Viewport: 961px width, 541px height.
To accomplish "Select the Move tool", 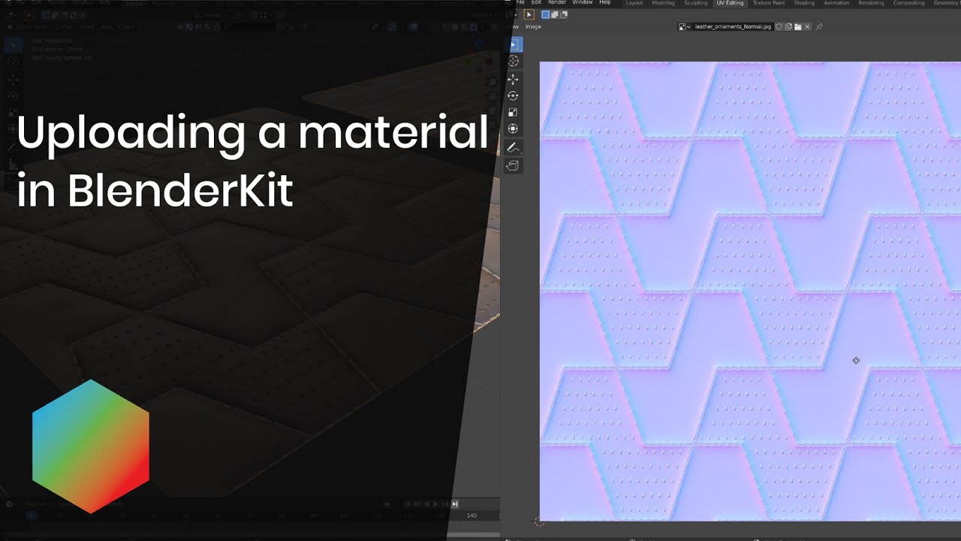I will tap(514, 79).
